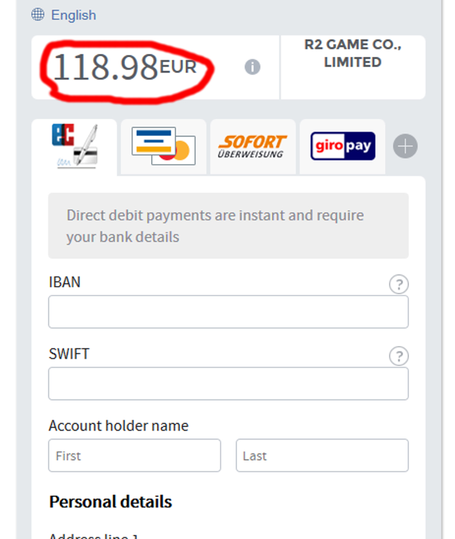Click the IBAN field label
Screen dimensions: 455x539
(64, 282)
